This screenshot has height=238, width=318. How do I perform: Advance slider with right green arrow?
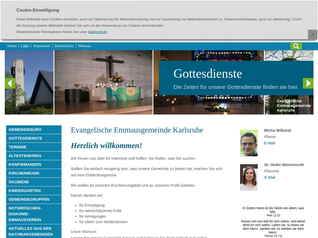click(x=308, y=83)
